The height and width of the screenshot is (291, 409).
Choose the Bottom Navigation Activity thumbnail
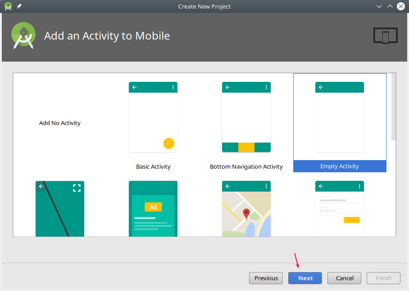(246, 117)
